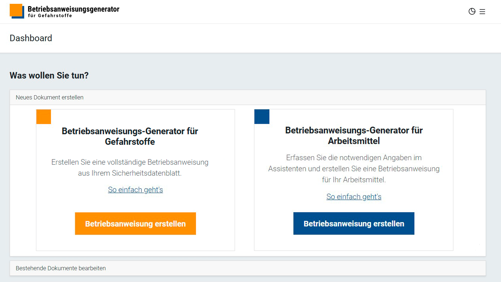This screenshot has height=282, width=501.
Task: Click blue Betriebsanweisung erstellen button
Action: (x=354, y=223)
